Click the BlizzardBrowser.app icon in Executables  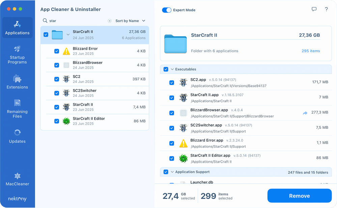183,113
